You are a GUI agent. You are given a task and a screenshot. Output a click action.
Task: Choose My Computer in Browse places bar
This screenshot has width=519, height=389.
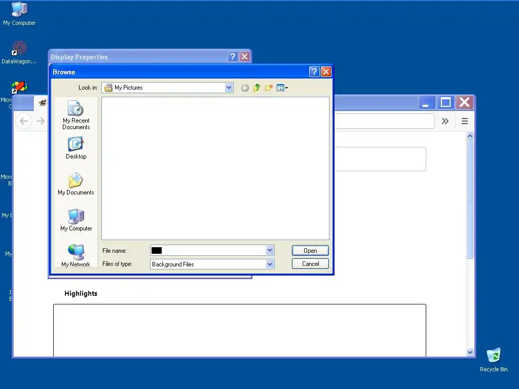[76, 220]
